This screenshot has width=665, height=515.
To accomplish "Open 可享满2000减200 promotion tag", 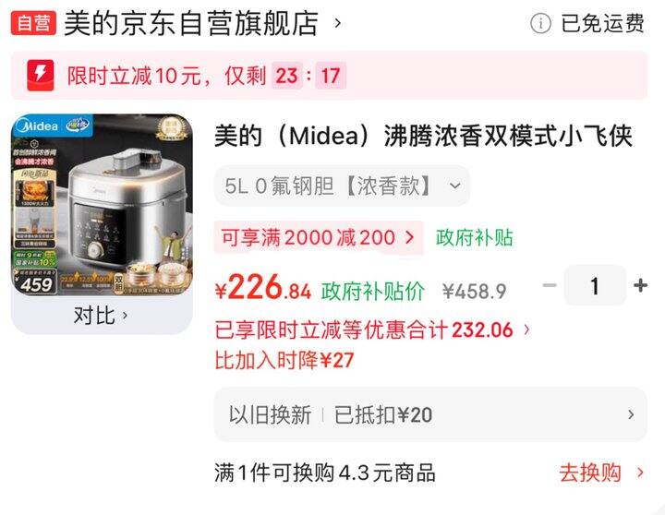I will (x=318, y=237).
